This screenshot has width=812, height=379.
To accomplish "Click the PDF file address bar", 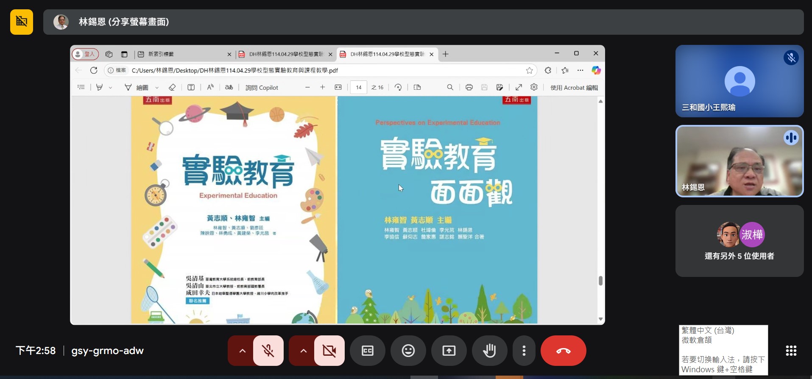I will 321,70.
